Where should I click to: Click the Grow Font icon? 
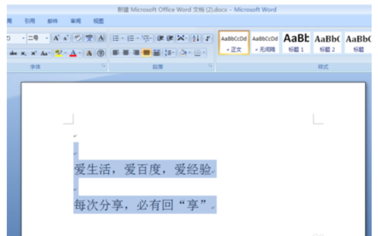click(56, 38)
